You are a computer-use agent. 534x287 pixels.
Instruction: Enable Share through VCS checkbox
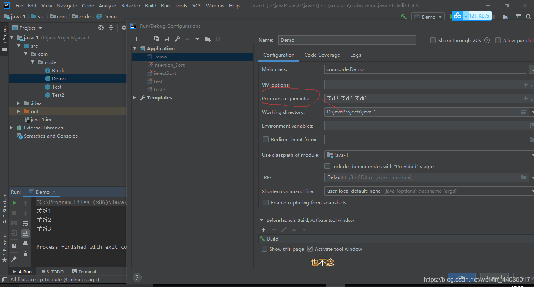pyautogui.click(x=433, y=40)
